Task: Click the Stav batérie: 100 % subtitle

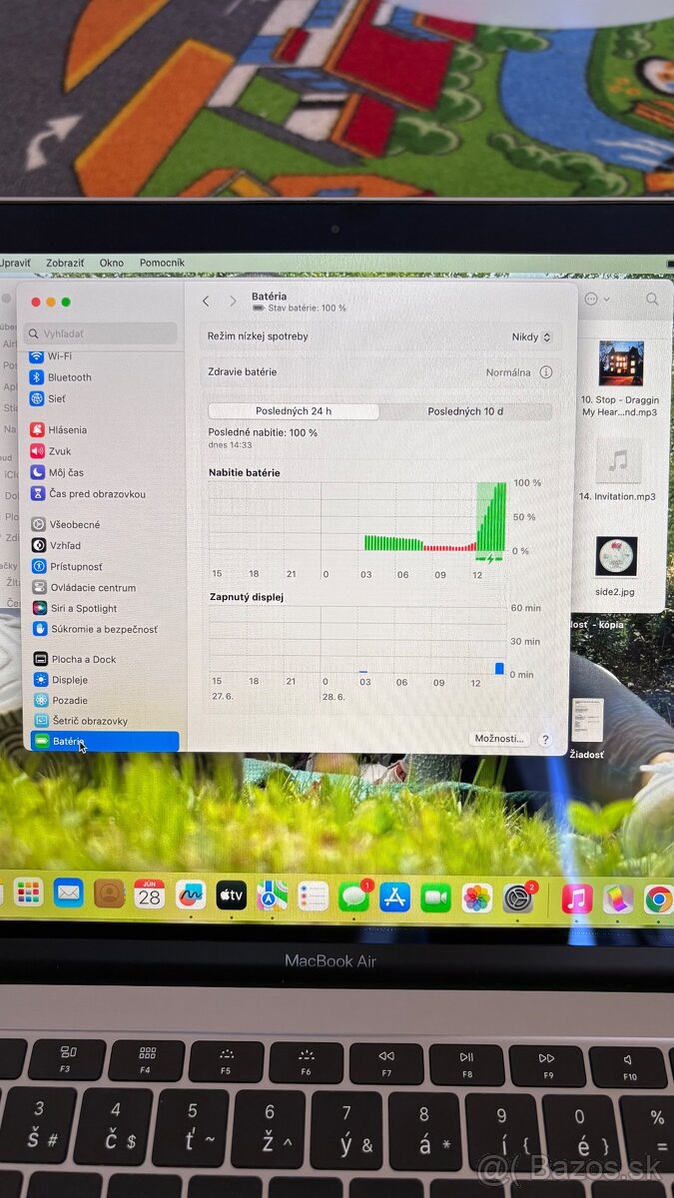Action: 307,308
